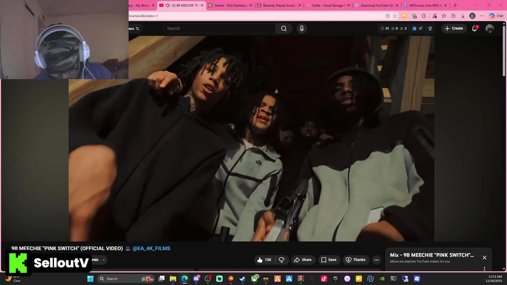Open browser settings and more ellipsis
The width and height of the screenshot is (507, 285).
coord(482,16)
